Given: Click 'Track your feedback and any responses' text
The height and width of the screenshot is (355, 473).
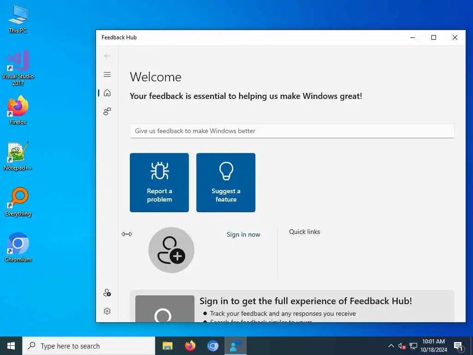Looking at the screenshot, I should tap(283, 314).
